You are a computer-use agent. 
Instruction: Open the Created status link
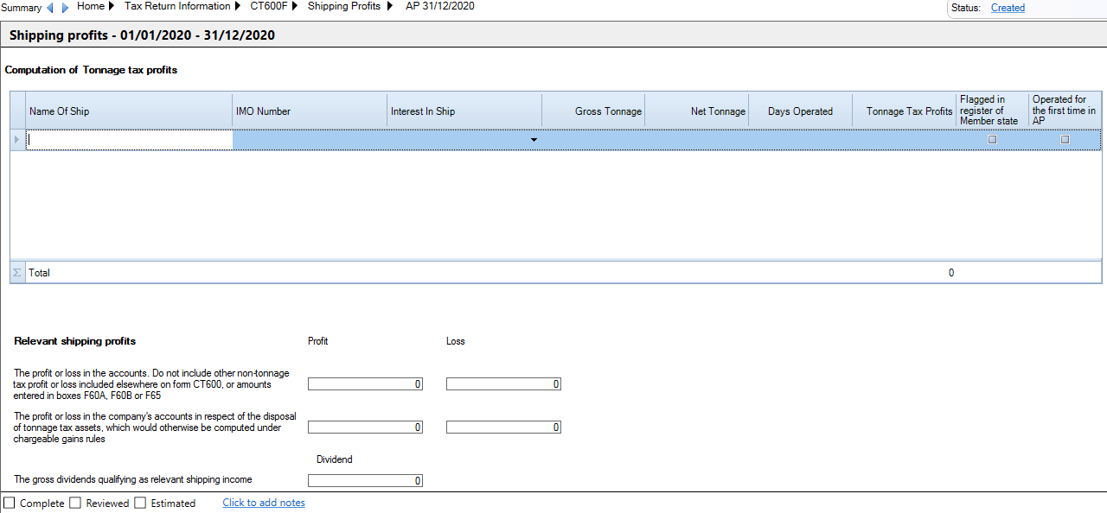tap(1008, 8)
